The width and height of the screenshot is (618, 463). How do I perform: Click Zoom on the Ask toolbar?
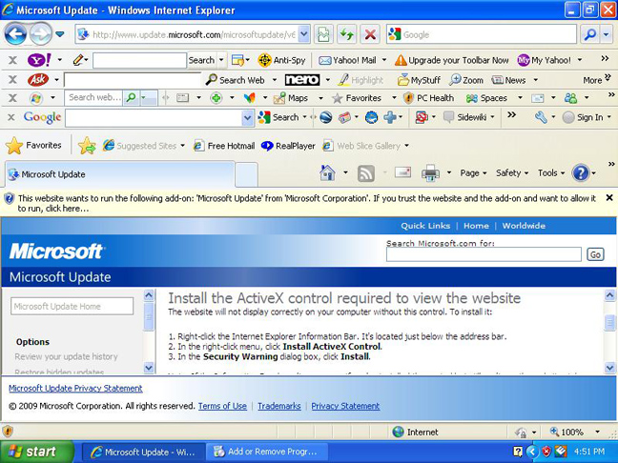point(466,80)
